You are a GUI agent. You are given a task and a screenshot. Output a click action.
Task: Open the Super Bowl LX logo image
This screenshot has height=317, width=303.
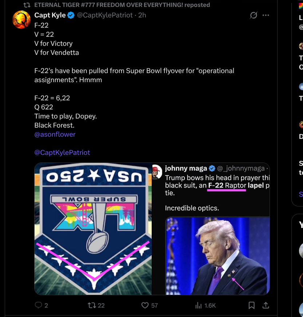click(93, 228)
